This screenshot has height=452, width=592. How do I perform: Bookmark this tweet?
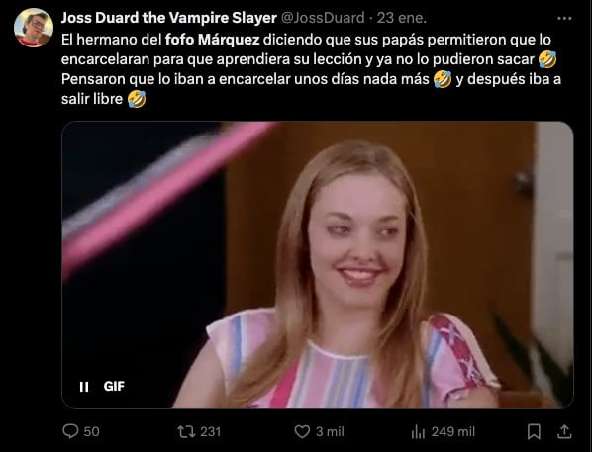534,431
